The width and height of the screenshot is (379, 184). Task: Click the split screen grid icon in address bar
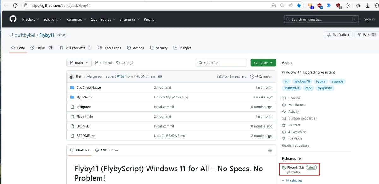pyautogui.click(x=274, y=5)
